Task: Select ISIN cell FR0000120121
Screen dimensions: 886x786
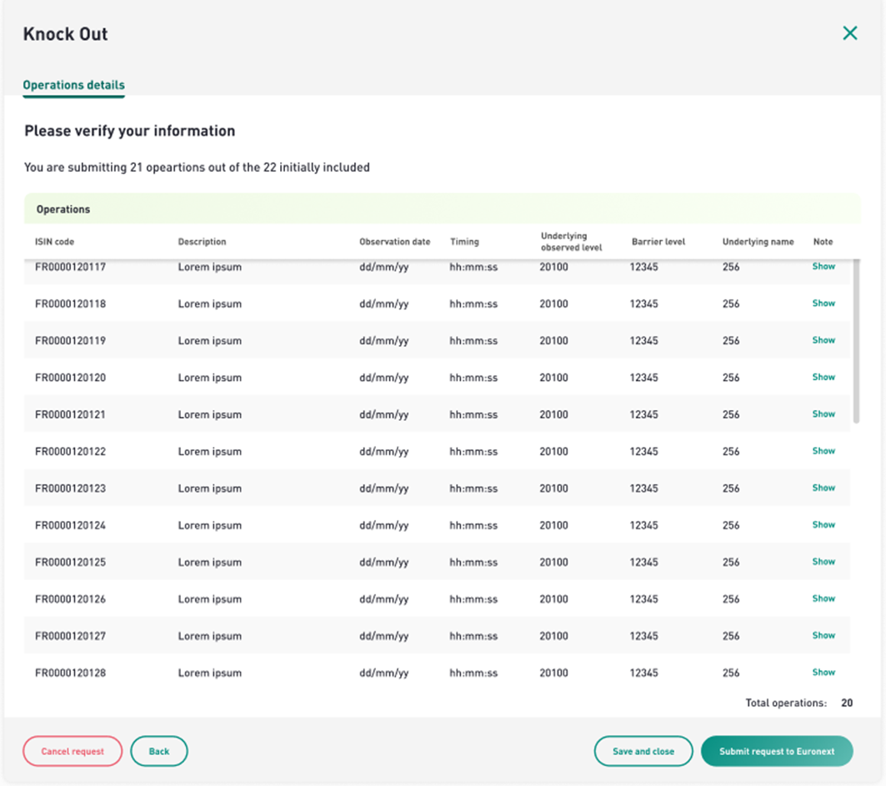Action: tap(70, 415)
